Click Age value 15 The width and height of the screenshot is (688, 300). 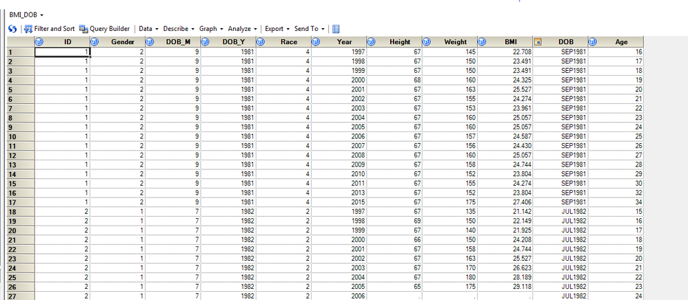[616, 211]
